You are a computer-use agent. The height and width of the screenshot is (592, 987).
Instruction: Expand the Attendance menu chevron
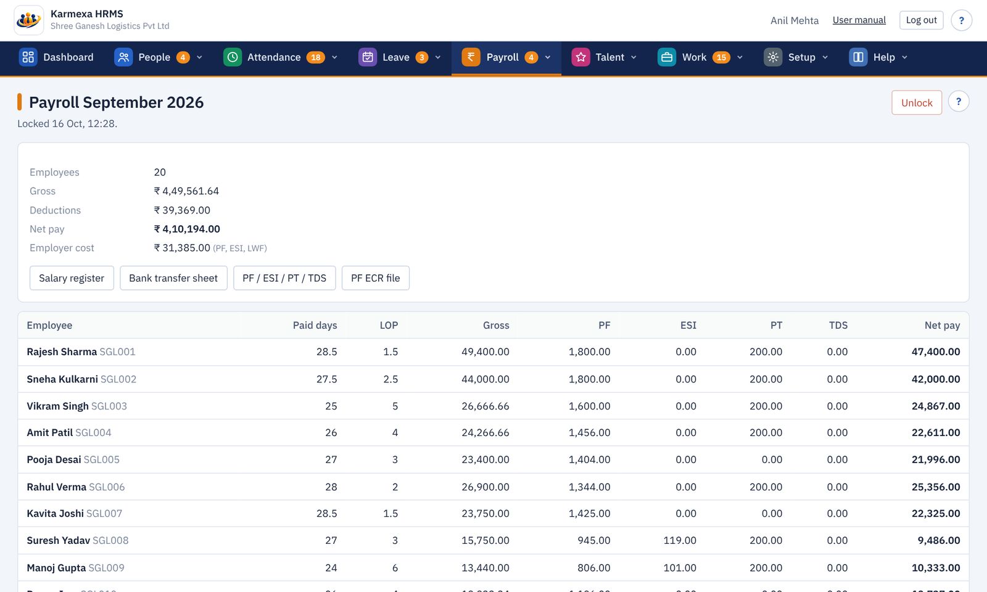[x=334, y=57]
